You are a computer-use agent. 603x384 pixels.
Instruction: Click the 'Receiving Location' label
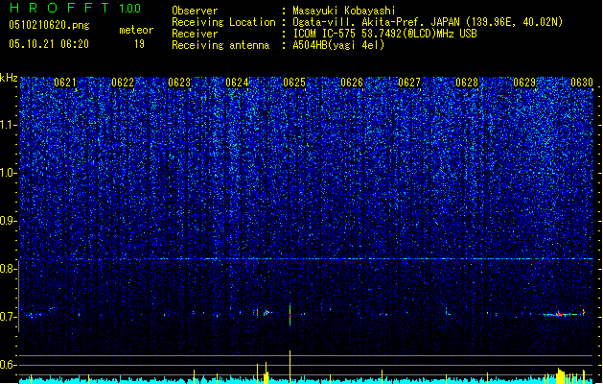coord(223,22)
